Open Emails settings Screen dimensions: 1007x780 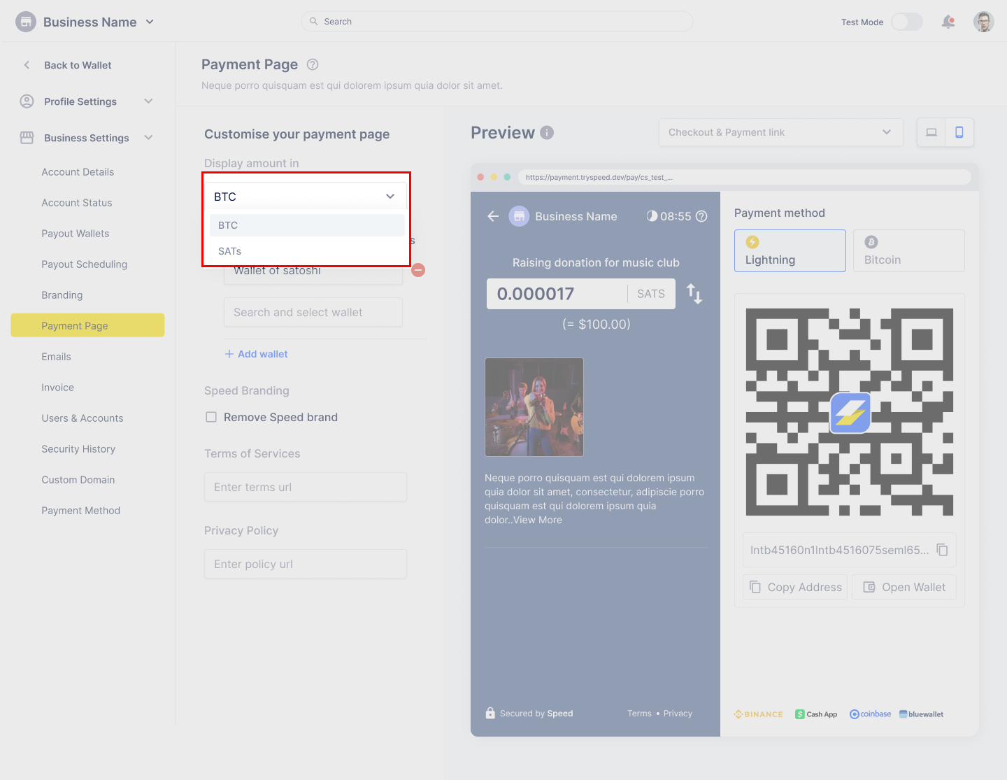[x=56, y=357]
